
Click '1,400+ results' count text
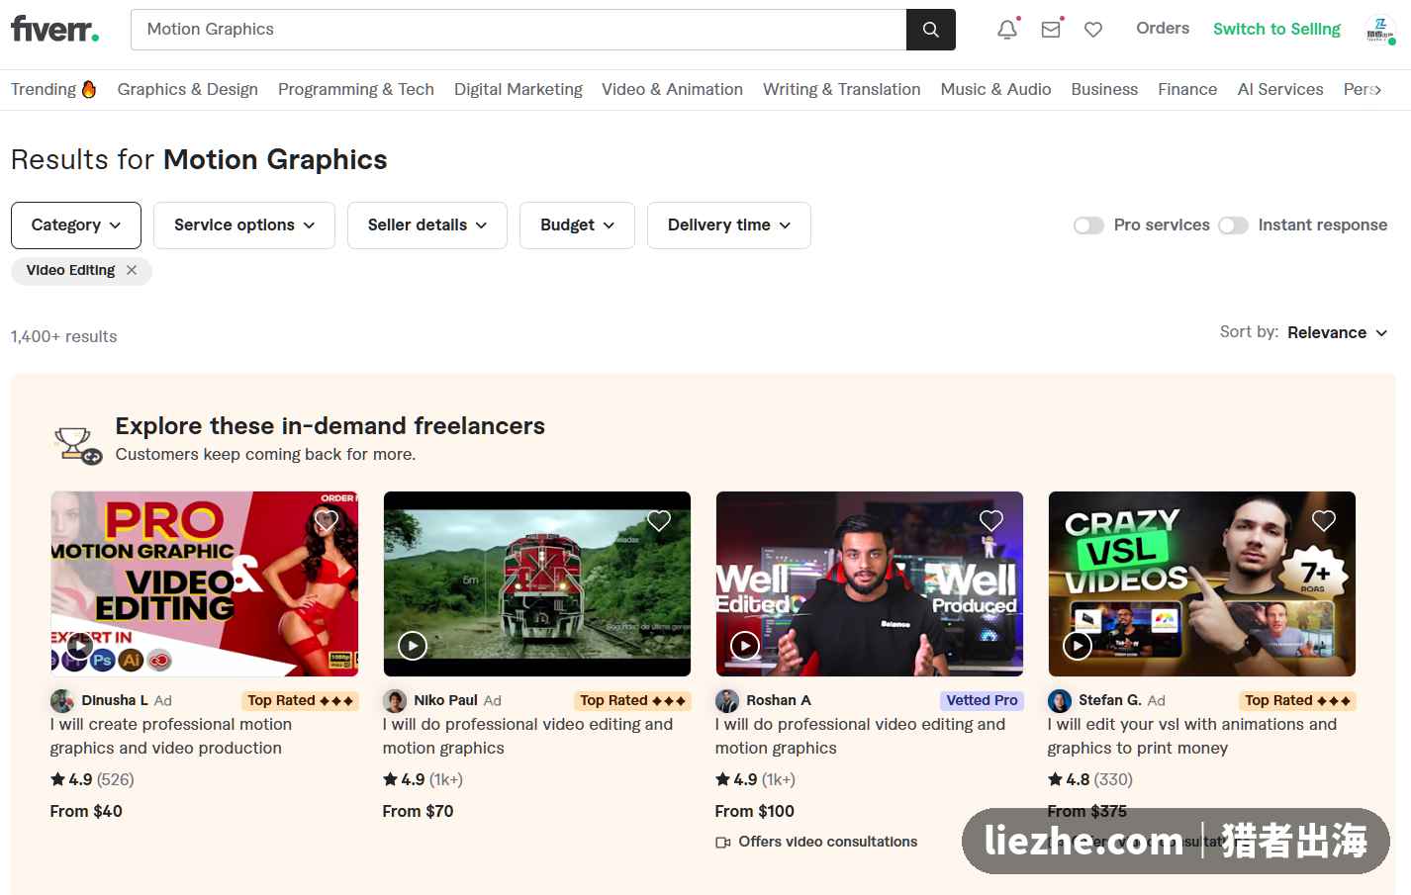point(63,336)
